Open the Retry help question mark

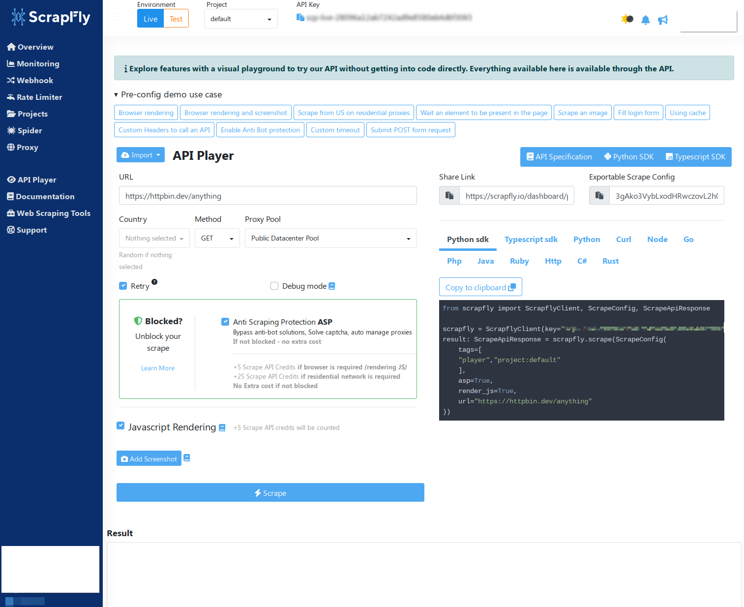[154, 282]
